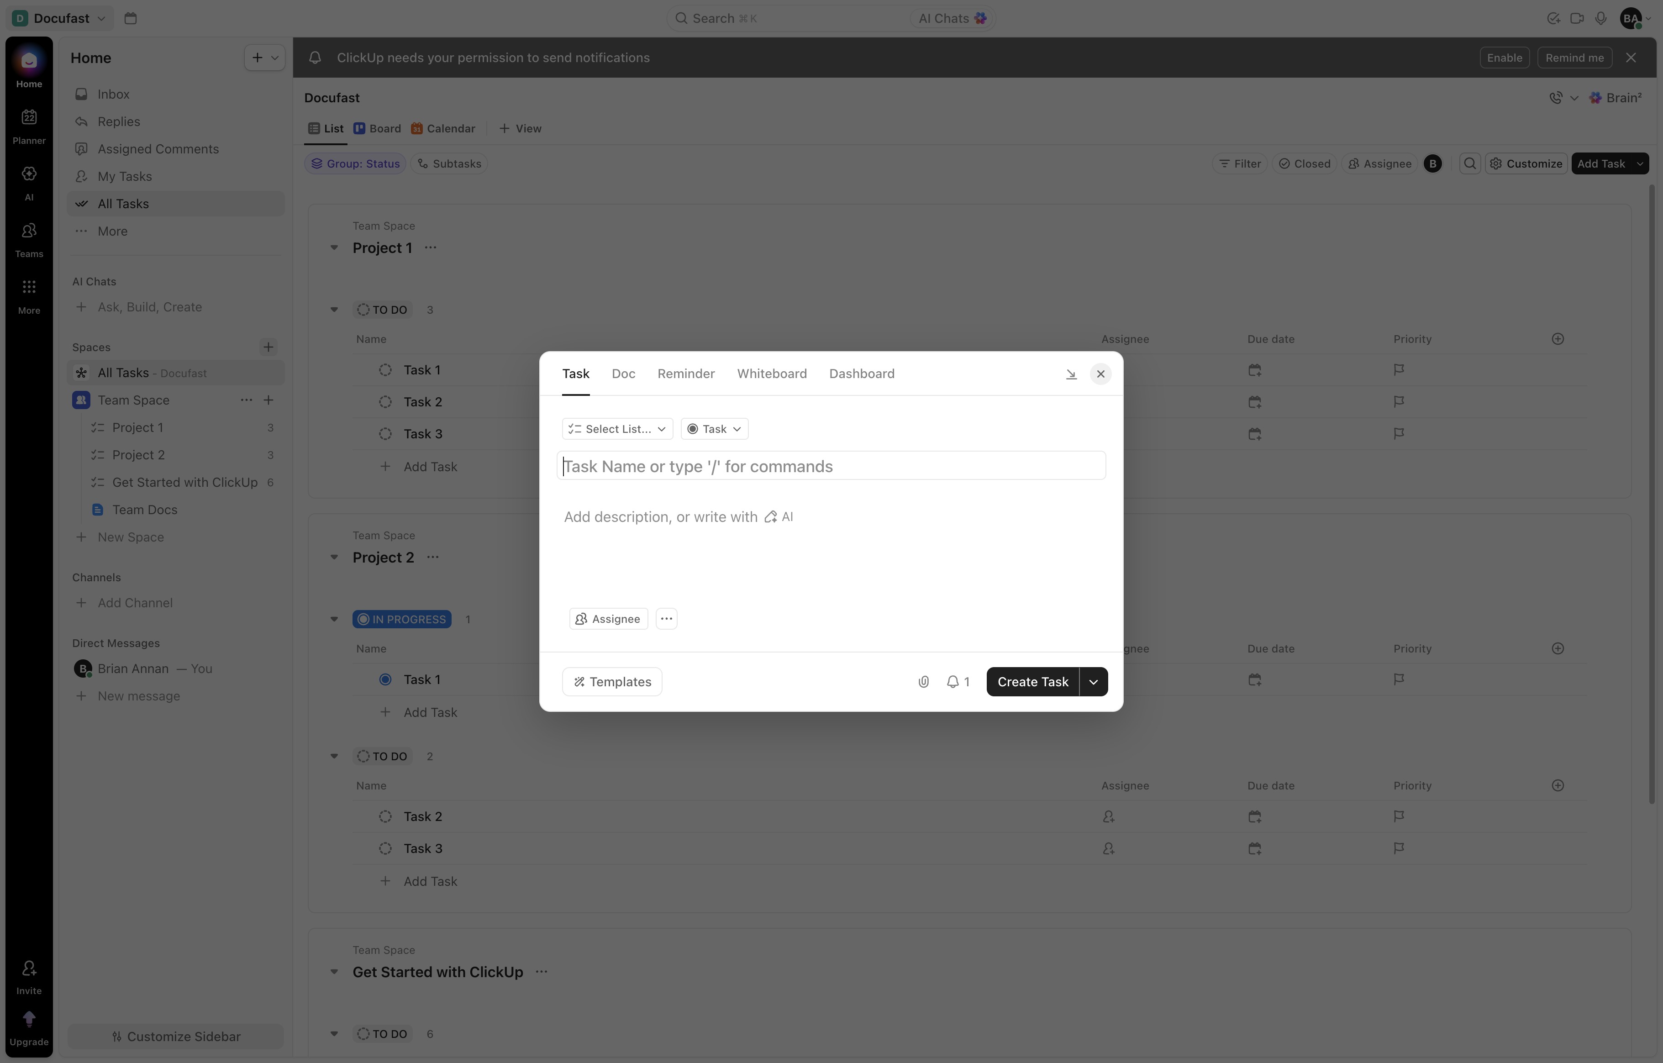Toggle the Subtasks display option

450,164
